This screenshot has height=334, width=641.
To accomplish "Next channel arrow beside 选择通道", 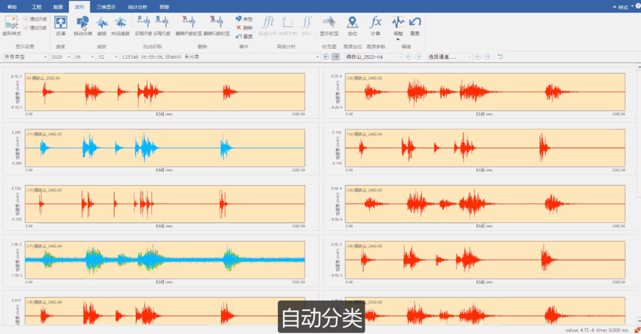I will 487,57.
